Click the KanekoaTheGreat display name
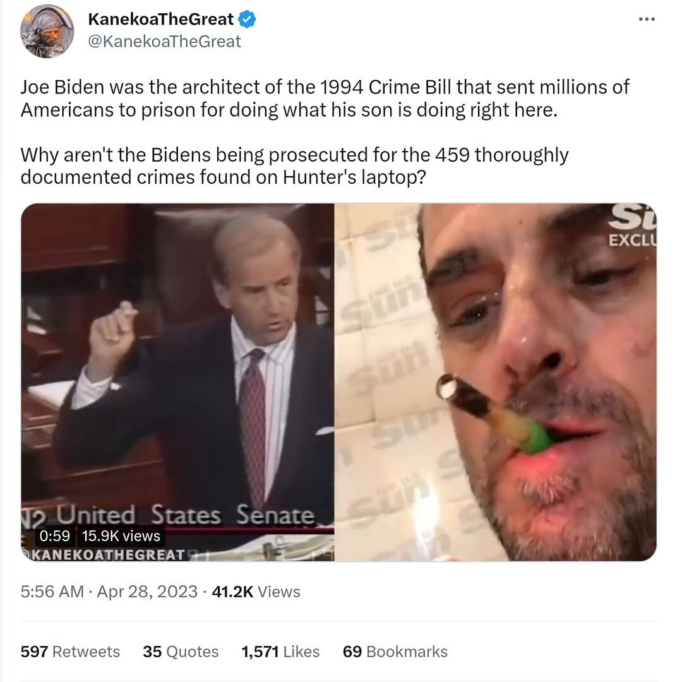The width and height of the screenshot is (675, 682). pyautogui.click(x=161, y=19)
